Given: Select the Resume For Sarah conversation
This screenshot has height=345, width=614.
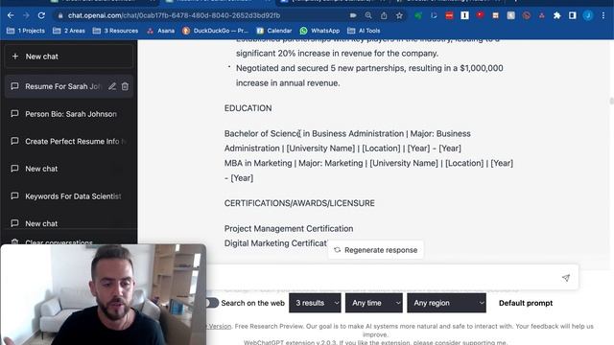Looking at the screenshot, I should pos(62,86).
